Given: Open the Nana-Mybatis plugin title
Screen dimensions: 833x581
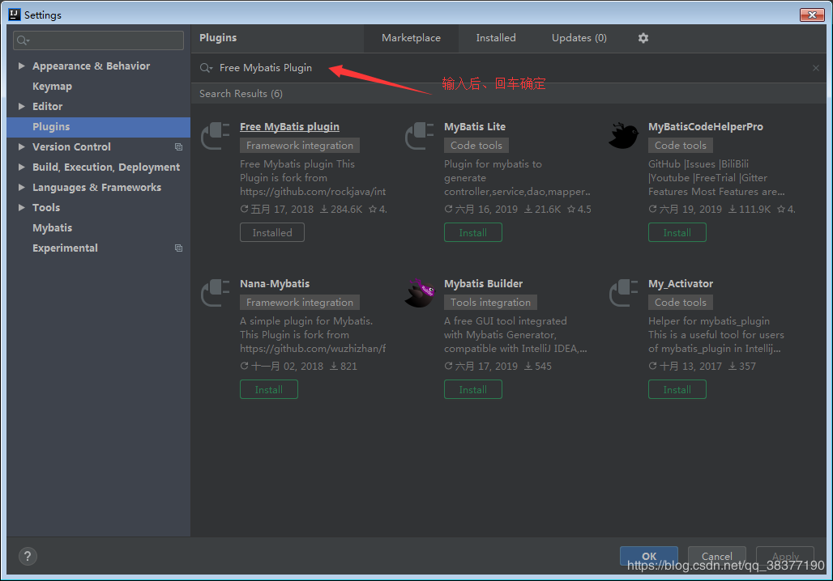Looking at the screenshot, I should (275, 284).
